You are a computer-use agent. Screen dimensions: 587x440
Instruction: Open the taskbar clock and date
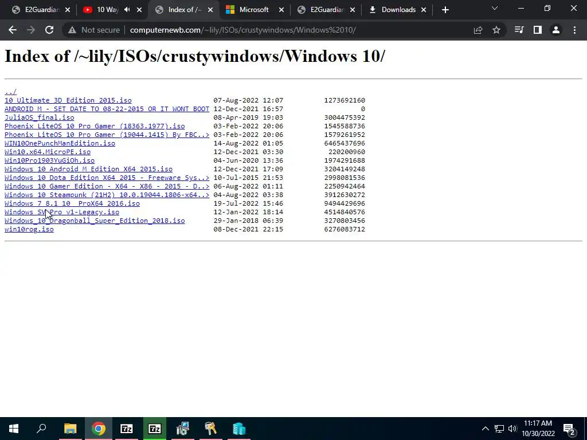pos(538,429)
